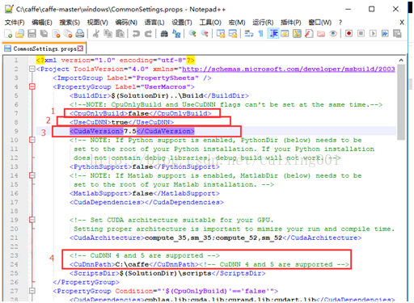Undo the last edit with toolbar arrow
The image size is (414, 303).
[136, 34]
